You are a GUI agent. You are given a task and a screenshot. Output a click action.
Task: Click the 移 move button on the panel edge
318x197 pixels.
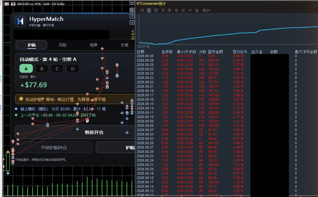[132, 10]
